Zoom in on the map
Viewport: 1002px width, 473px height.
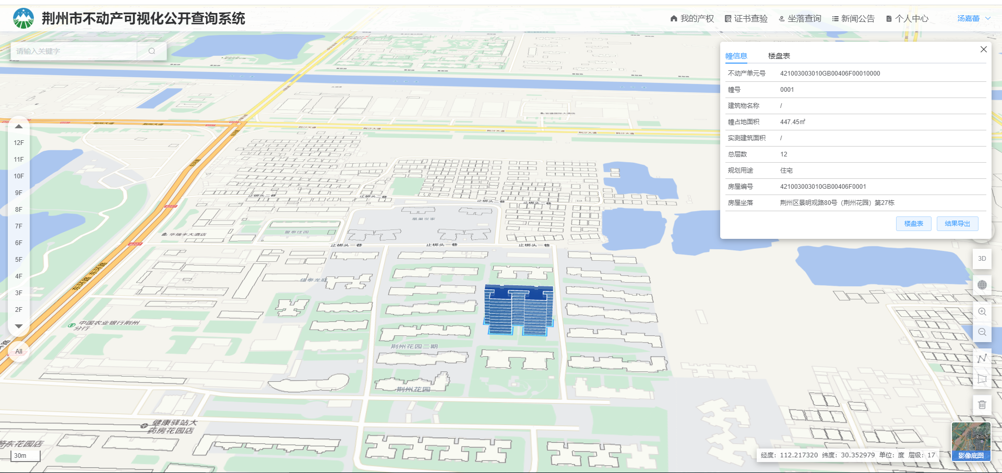(x=982, y=312)
